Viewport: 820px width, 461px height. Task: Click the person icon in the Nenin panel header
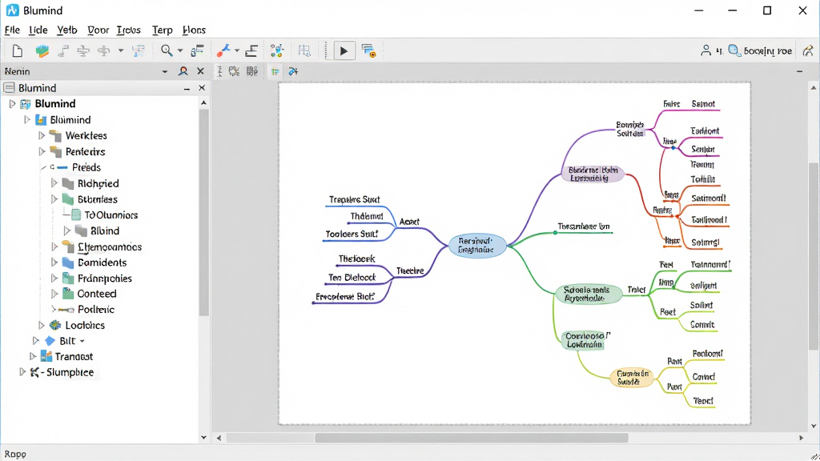click(x=183, y=71)
